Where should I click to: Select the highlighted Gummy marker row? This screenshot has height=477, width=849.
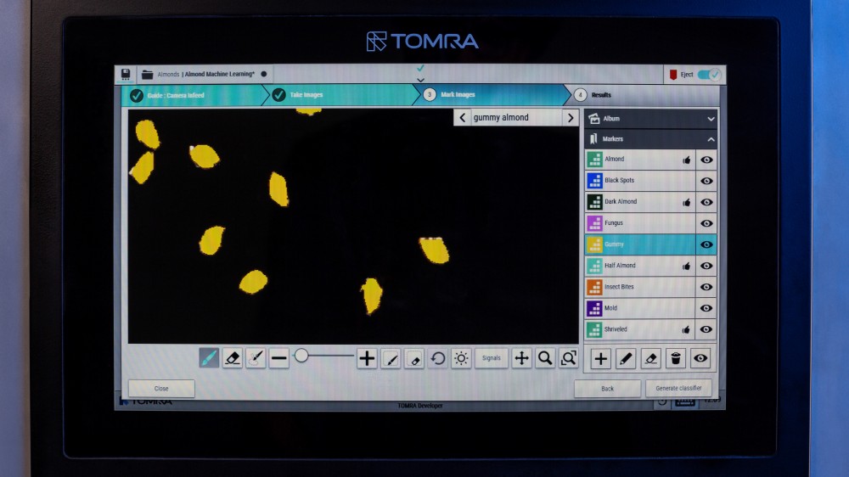point(639,244)
